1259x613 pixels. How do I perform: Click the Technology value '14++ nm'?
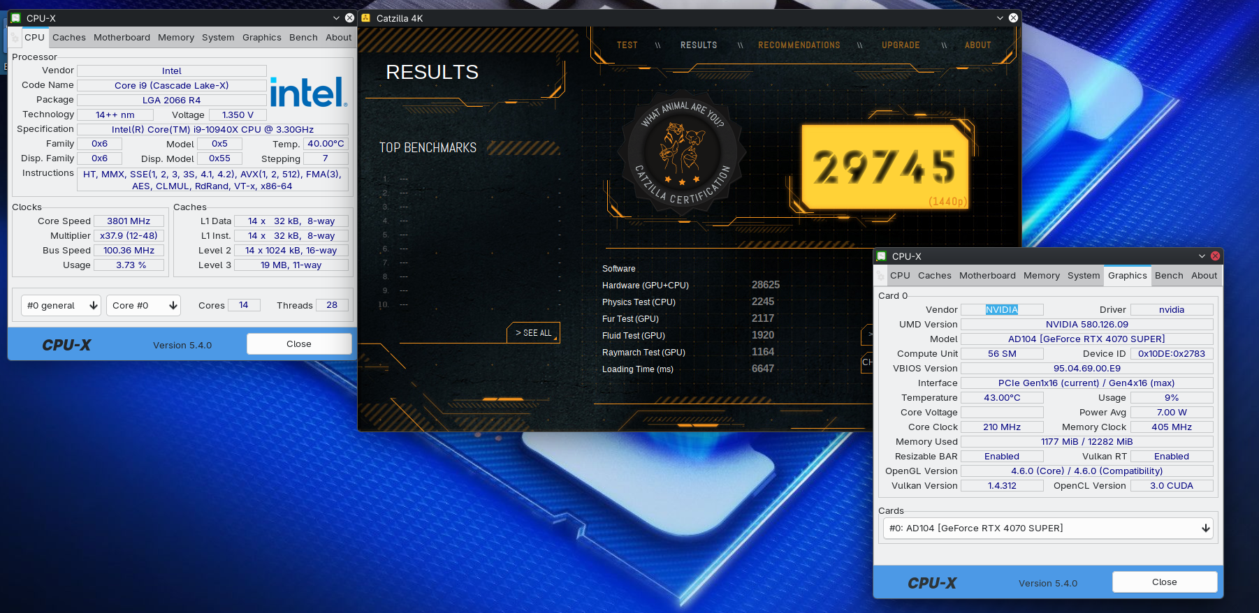point(115,115)
